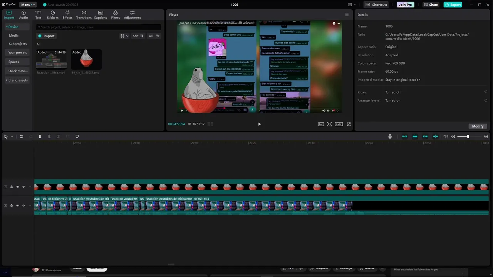The width and height of the screenshot is (493, 277).
Task: Click the Share button
Action: 431,5
